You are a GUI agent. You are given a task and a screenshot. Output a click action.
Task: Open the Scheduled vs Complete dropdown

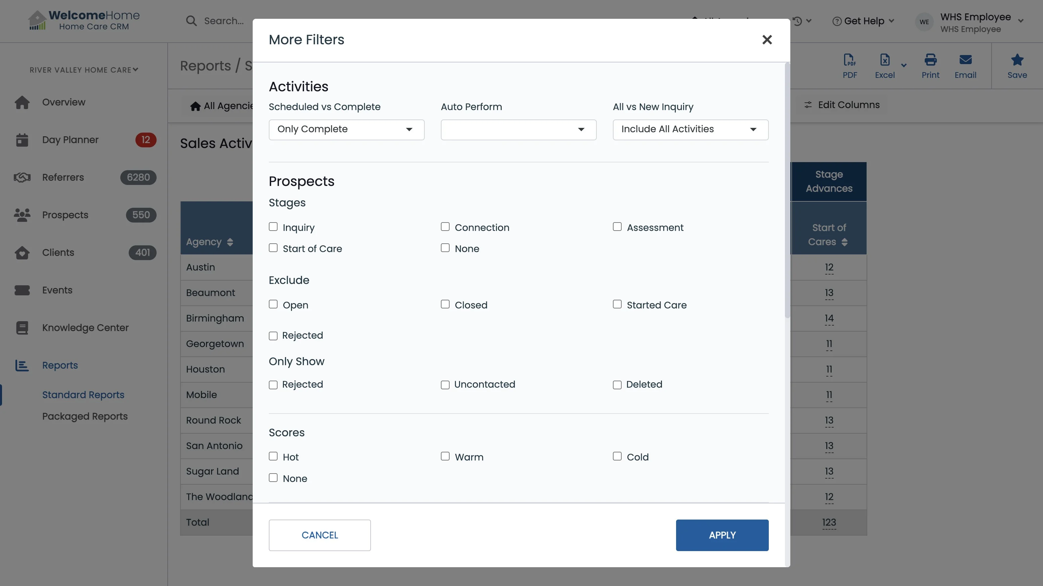click(x=346, y=130)
